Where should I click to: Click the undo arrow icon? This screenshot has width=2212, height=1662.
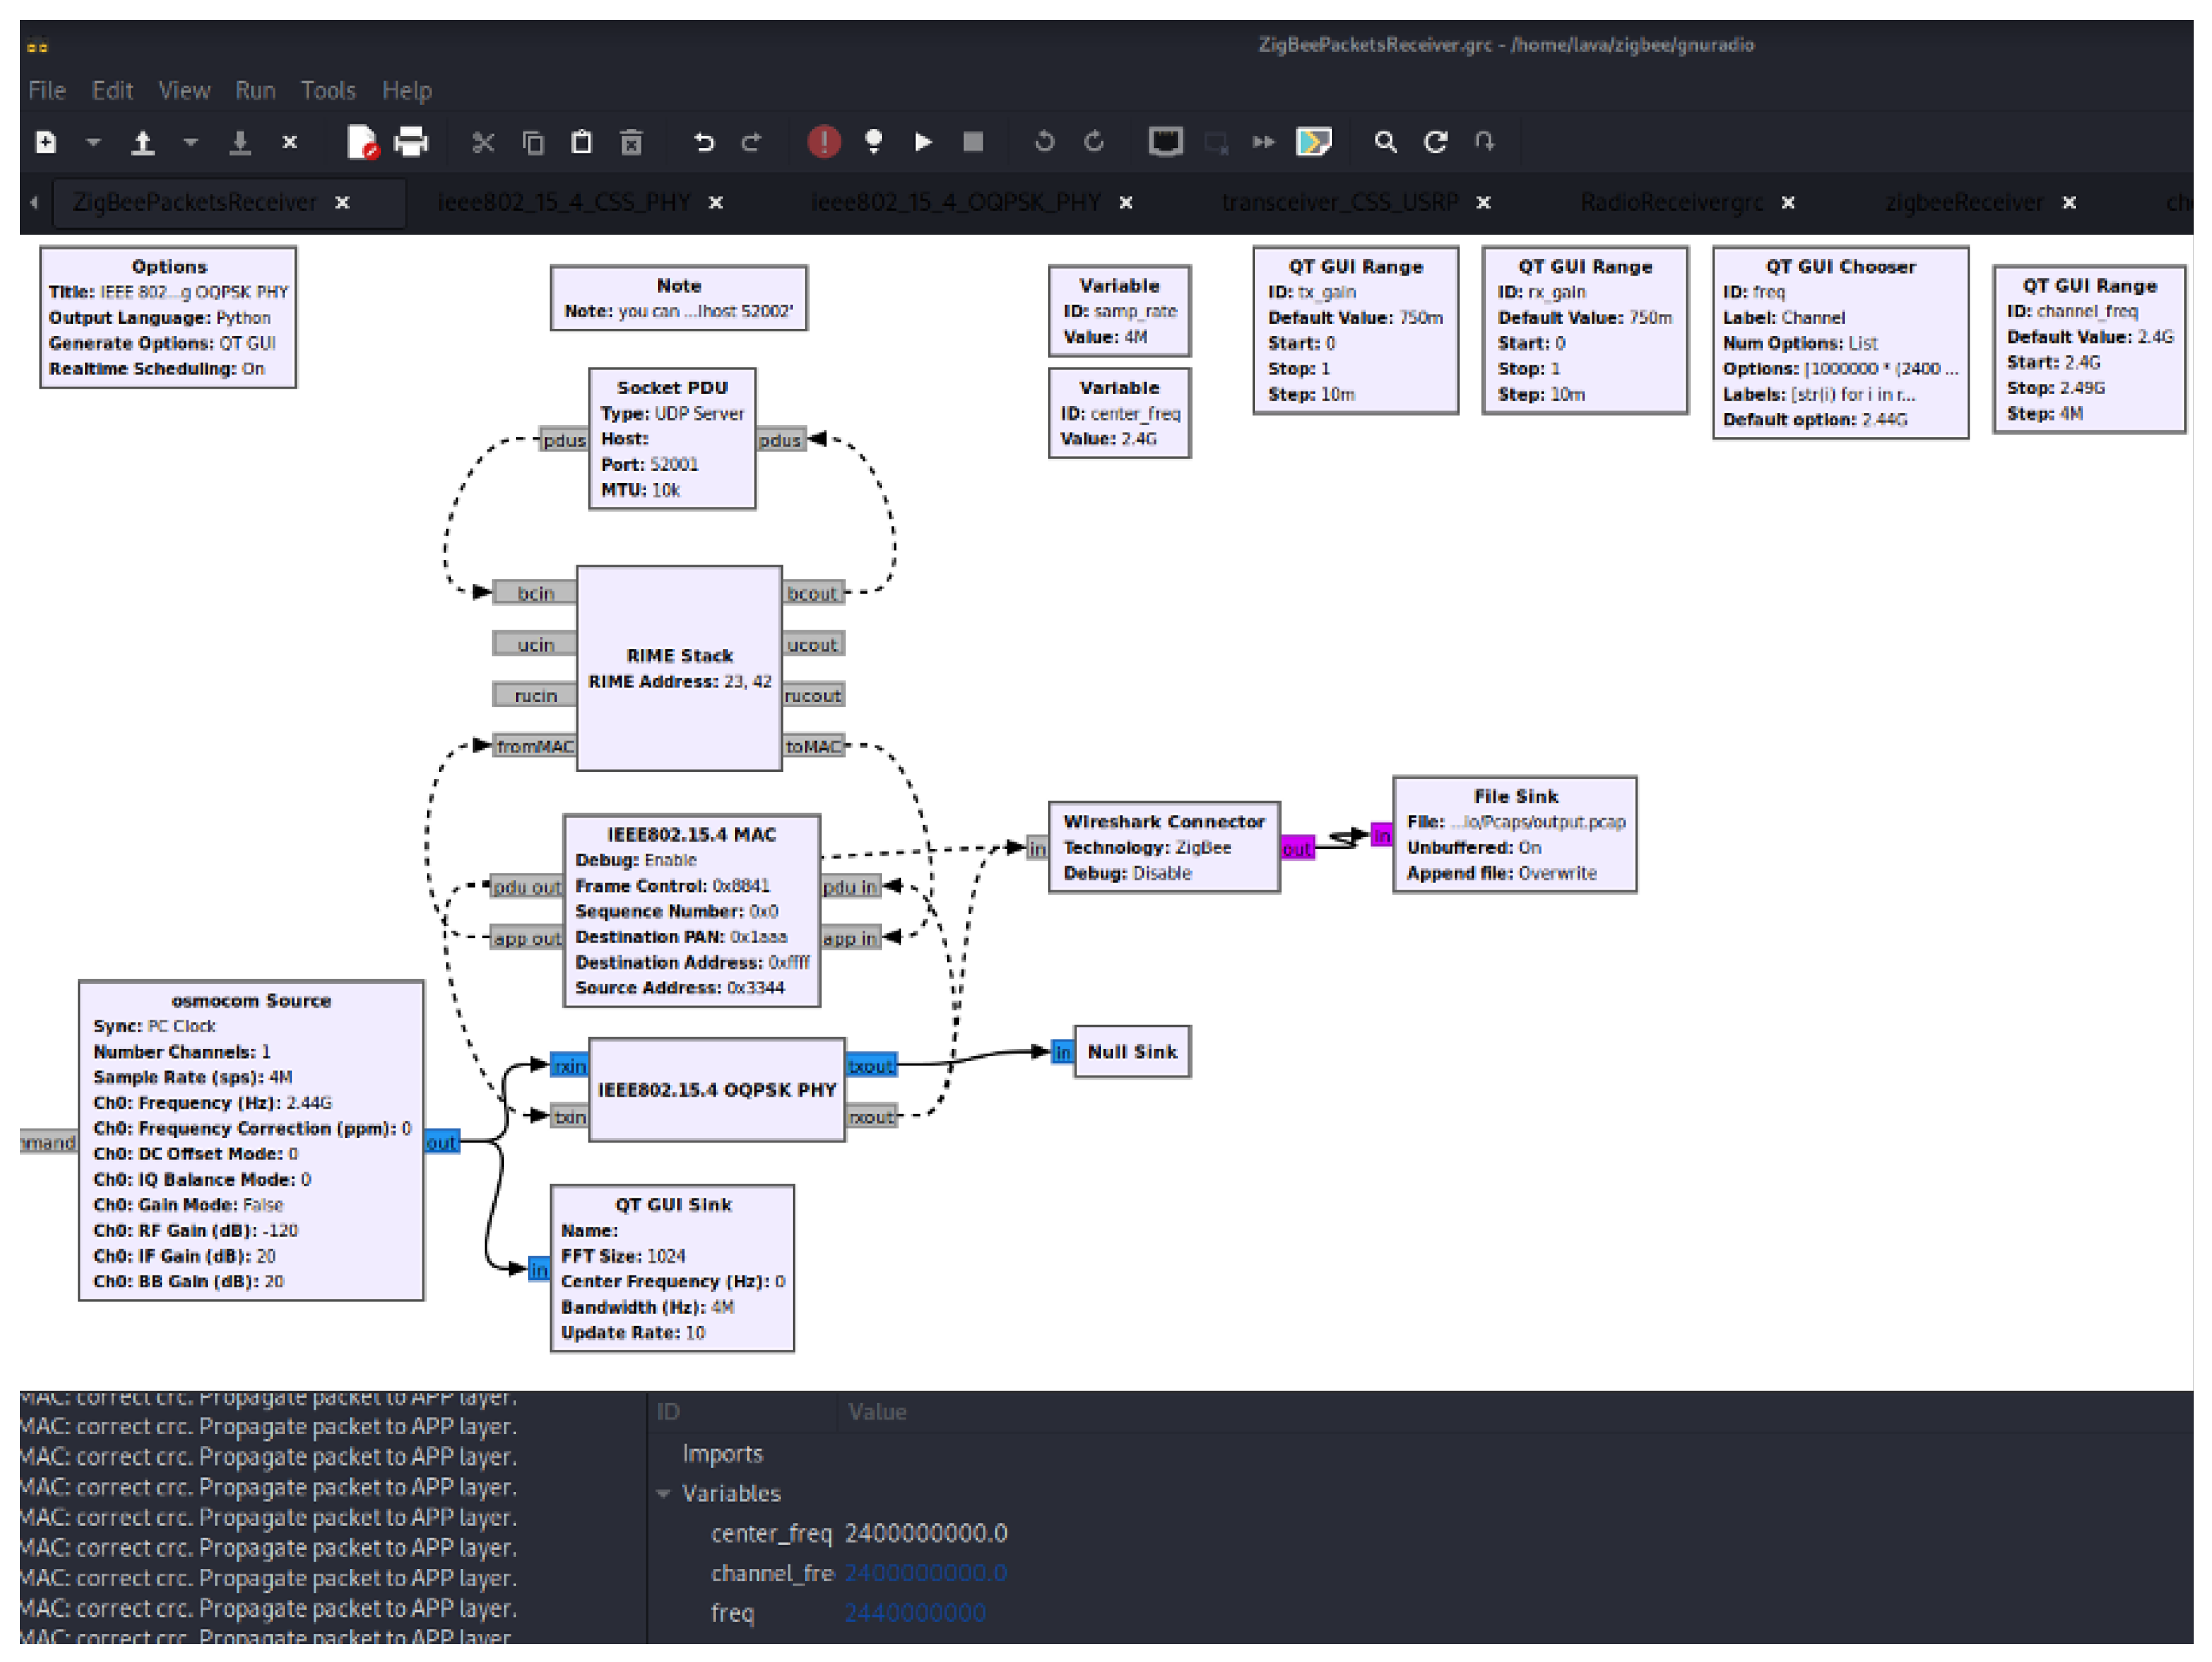coord(703,142)
